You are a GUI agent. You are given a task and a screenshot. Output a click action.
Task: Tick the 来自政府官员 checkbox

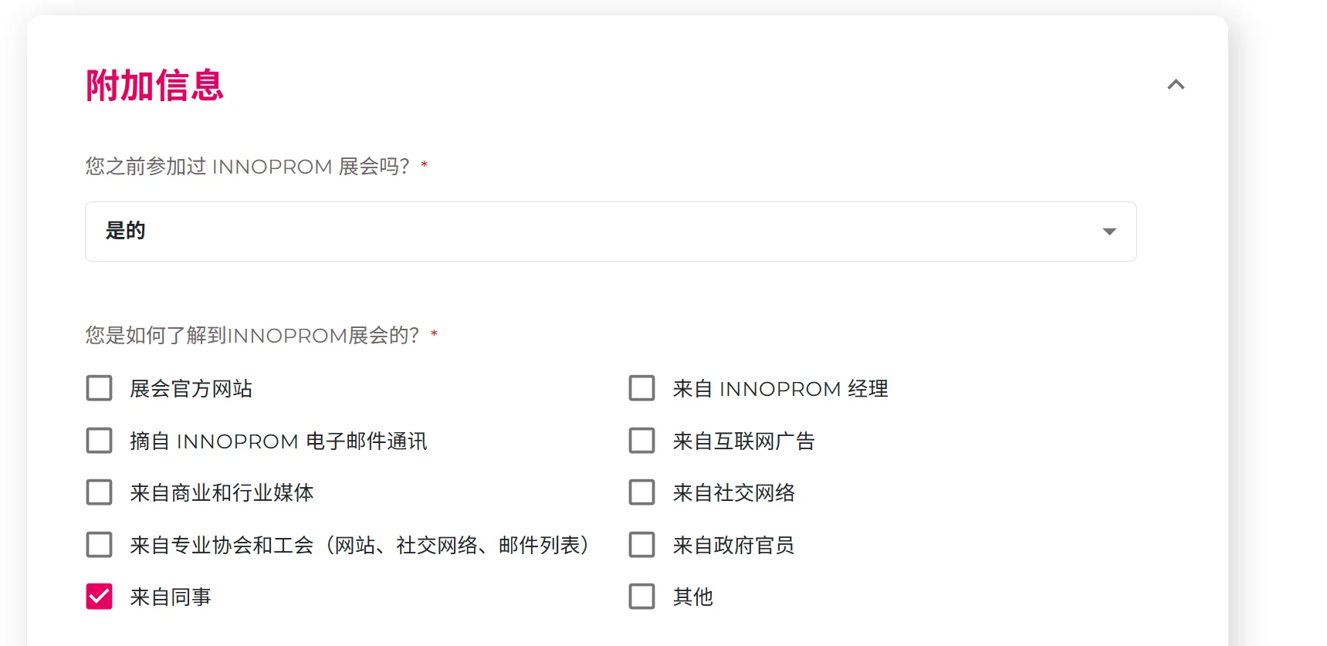[641, 545]
